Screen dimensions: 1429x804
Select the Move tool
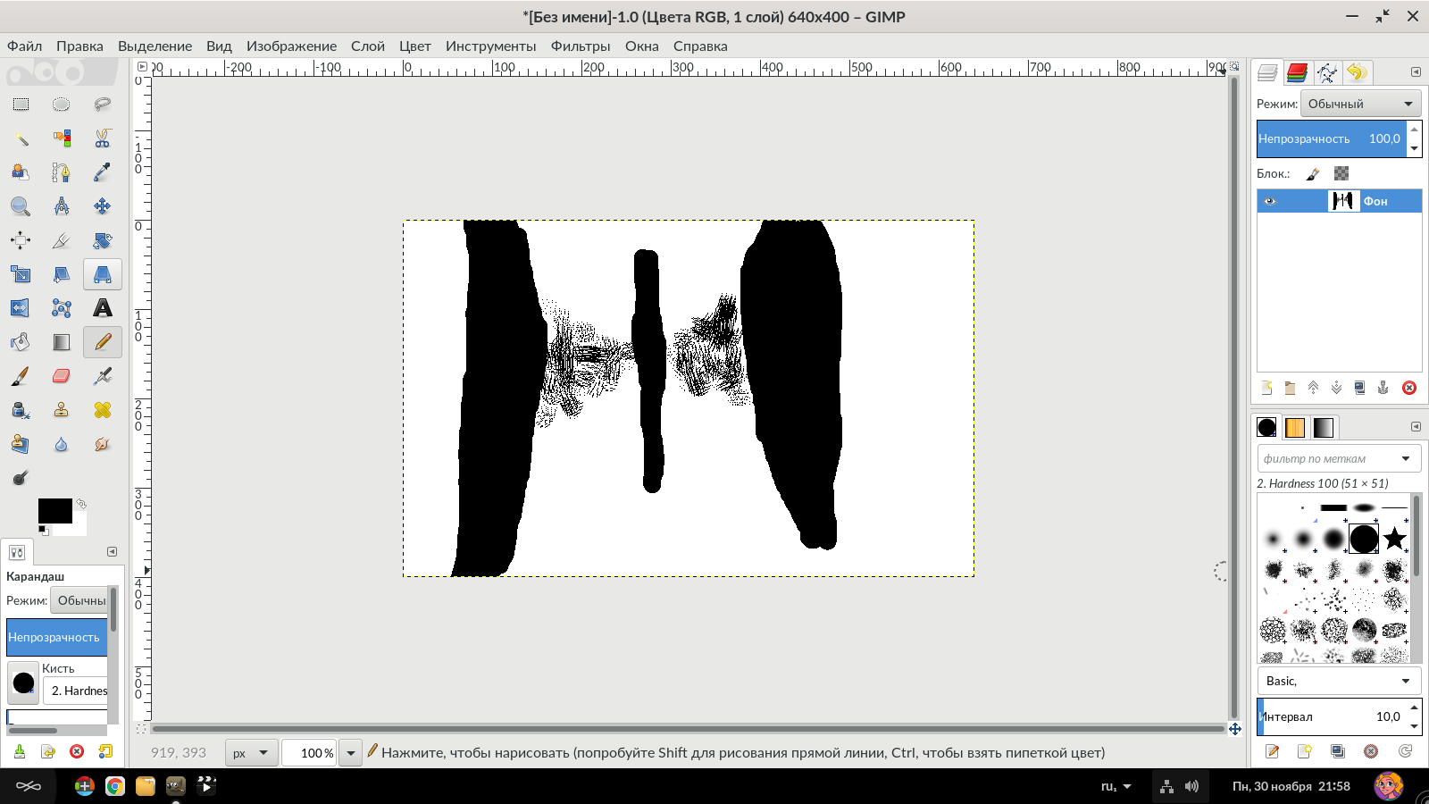pyautogui.click(x=103, y=206)
